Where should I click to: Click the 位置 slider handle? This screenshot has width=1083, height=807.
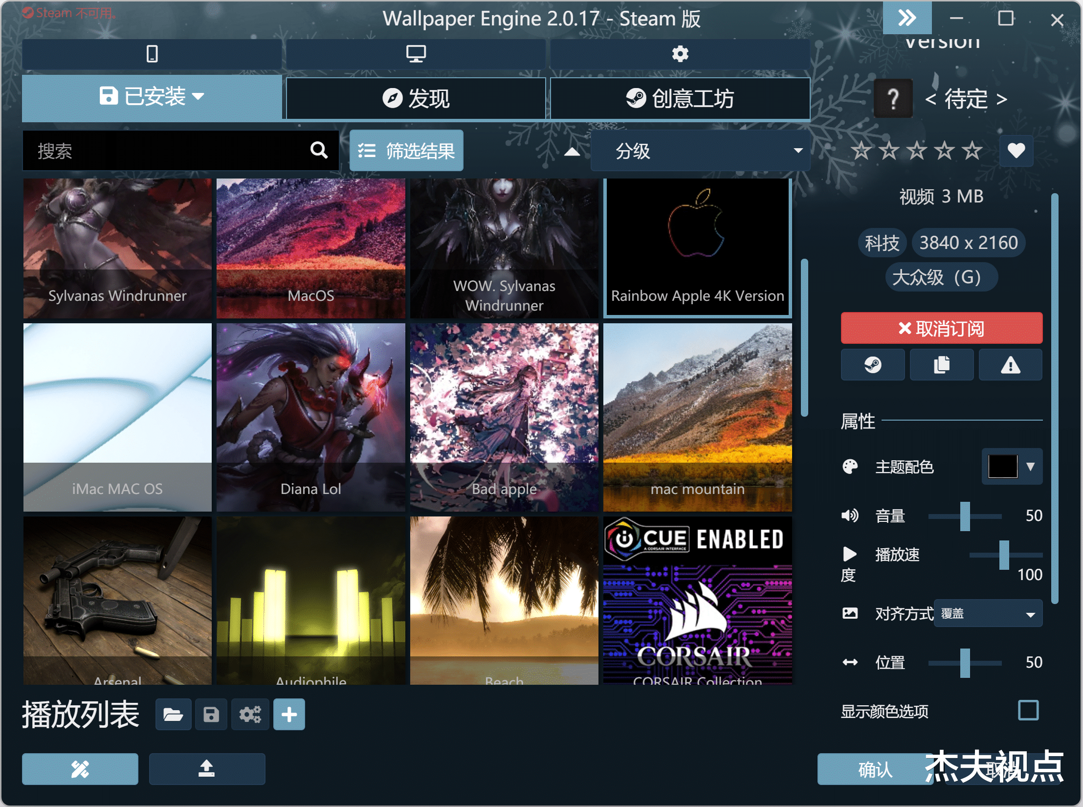tap(965, 663)
